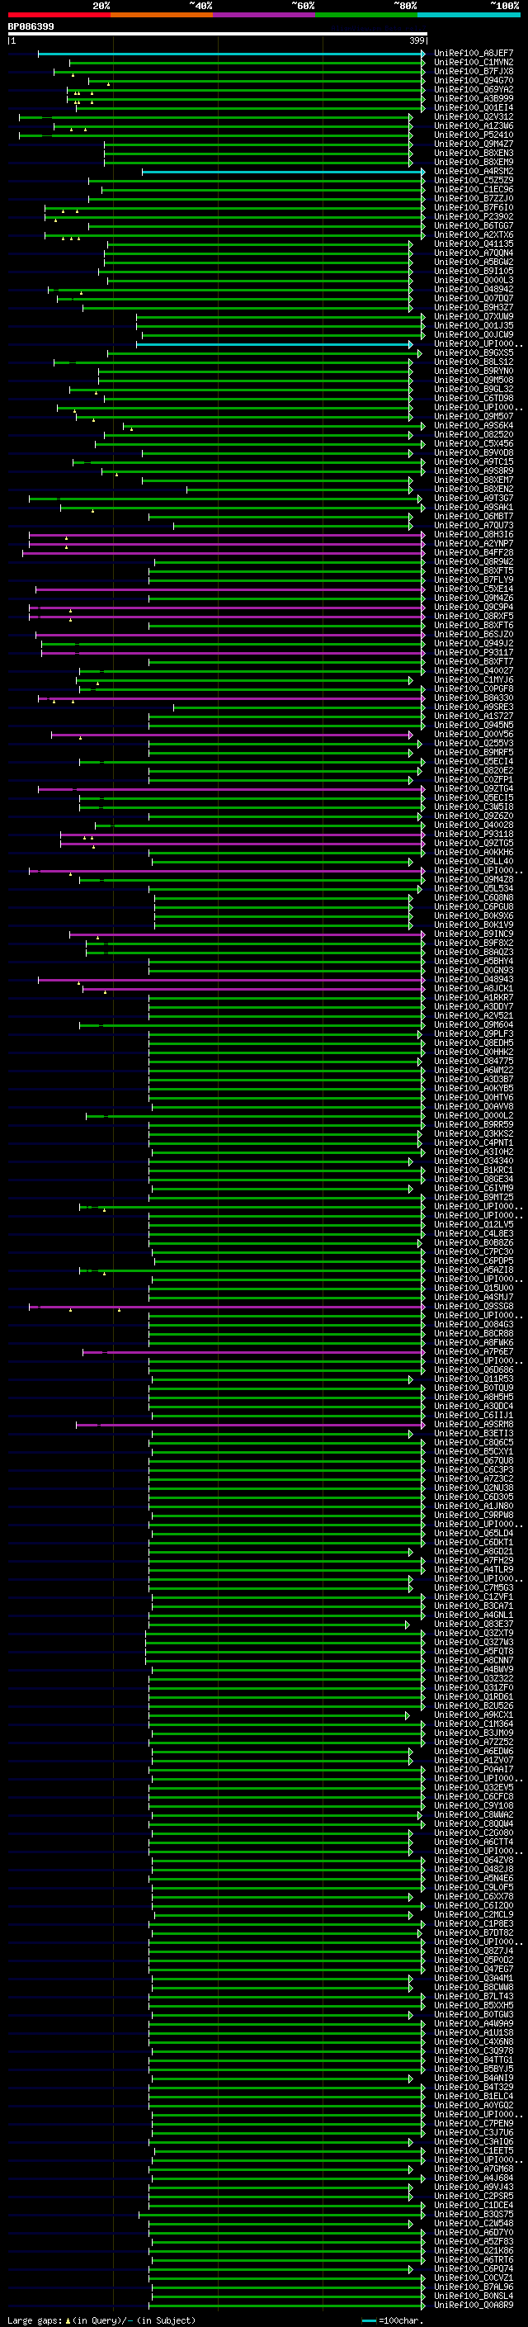This screenshot has width=528, height=2327.
Task: Open hit UniRef100_Q94G70
Action: 473,80
